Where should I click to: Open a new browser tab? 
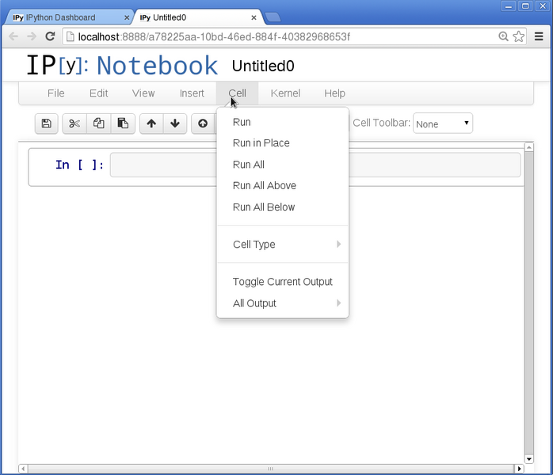[273, 17]
